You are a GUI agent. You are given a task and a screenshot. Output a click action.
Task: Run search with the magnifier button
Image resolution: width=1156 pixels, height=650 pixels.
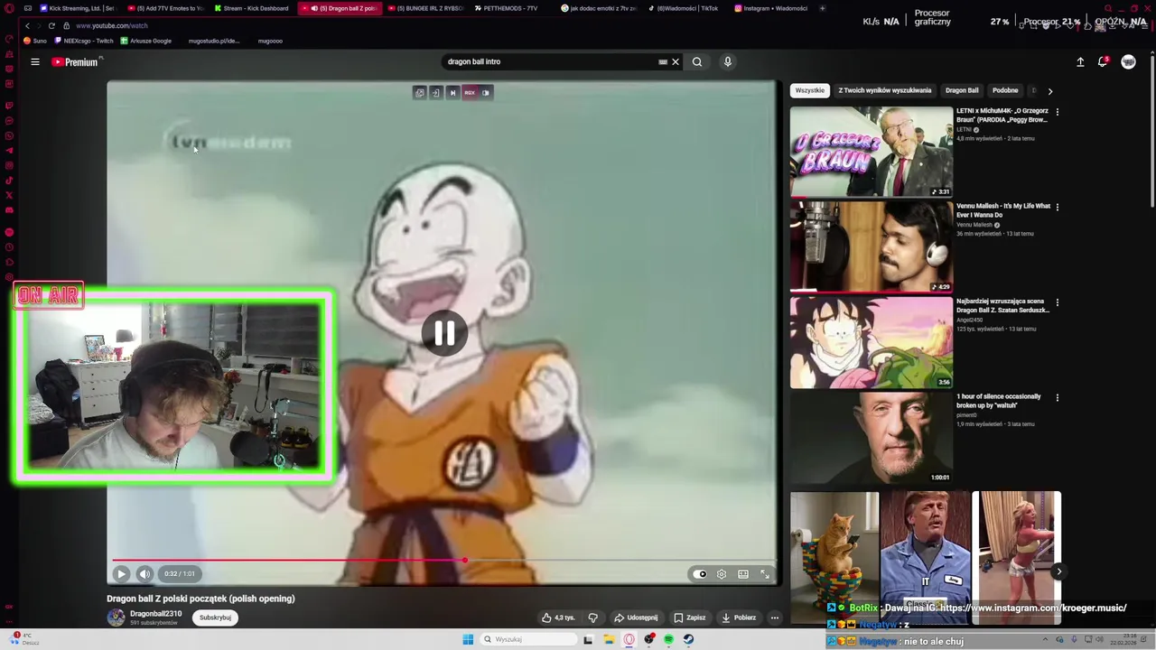(697, 62)
